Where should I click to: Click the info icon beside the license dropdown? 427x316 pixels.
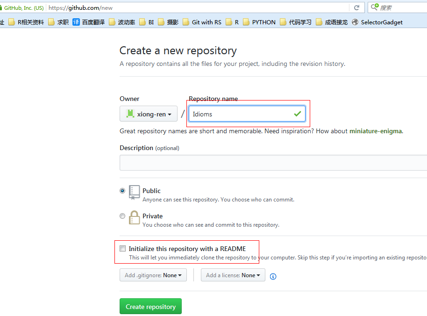click(273, 276)
